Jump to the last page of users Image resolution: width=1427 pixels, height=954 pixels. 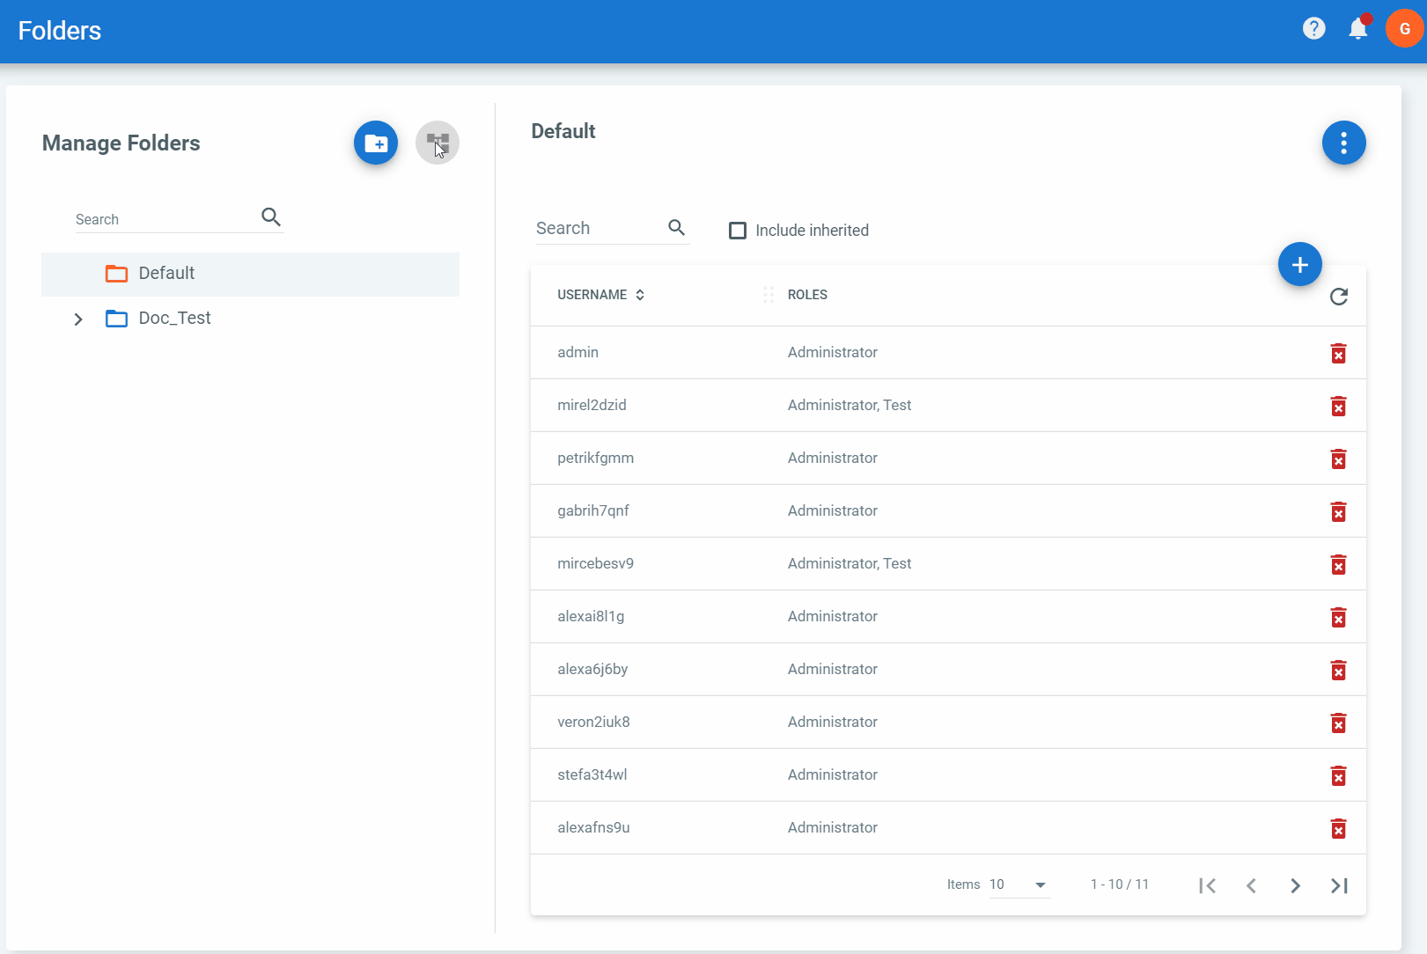[1339, 885]
